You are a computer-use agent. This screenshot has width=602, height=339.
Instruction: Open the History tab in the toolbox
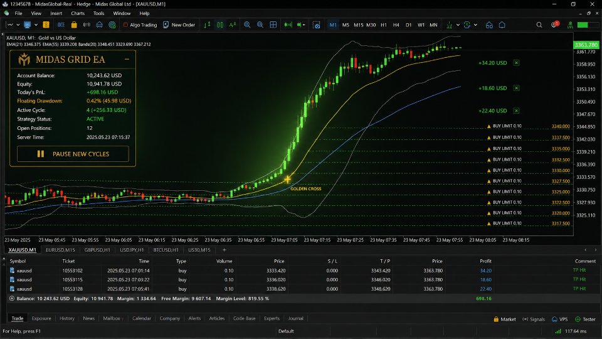point(67,318)
